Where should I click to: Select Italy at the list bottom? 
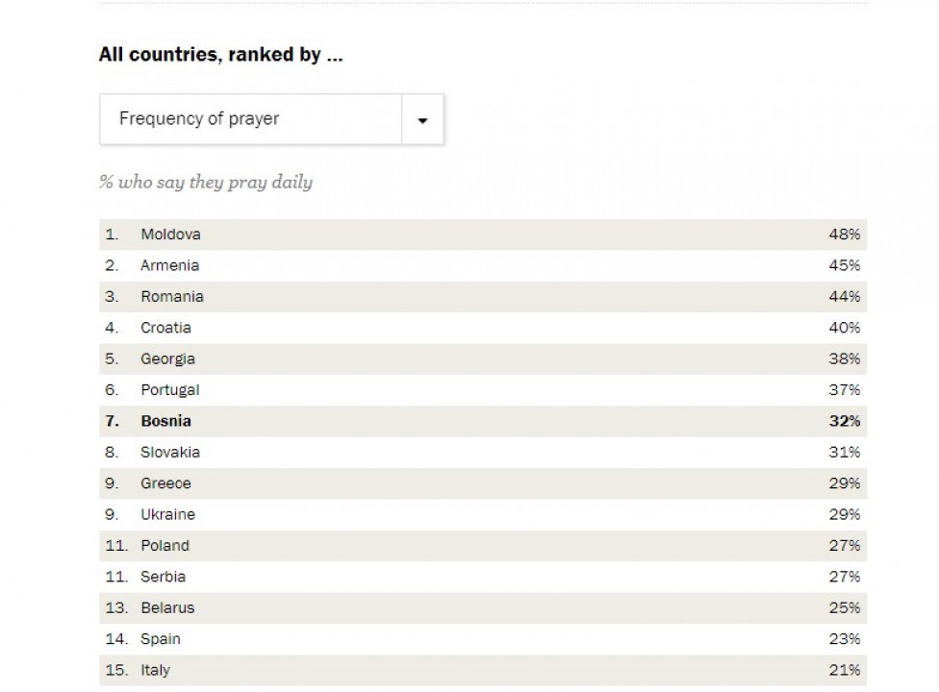(155, 670)
